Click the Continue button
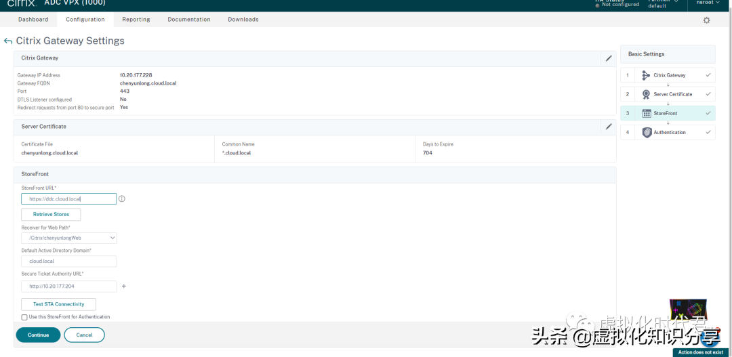 pyautogui.click(x=38, y=335)
